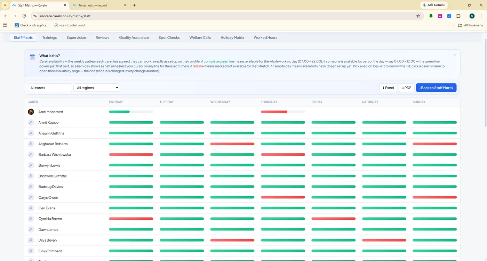Open Berwyn Lewis' availability page
This screenshot has height=261, width=487.
49,166
